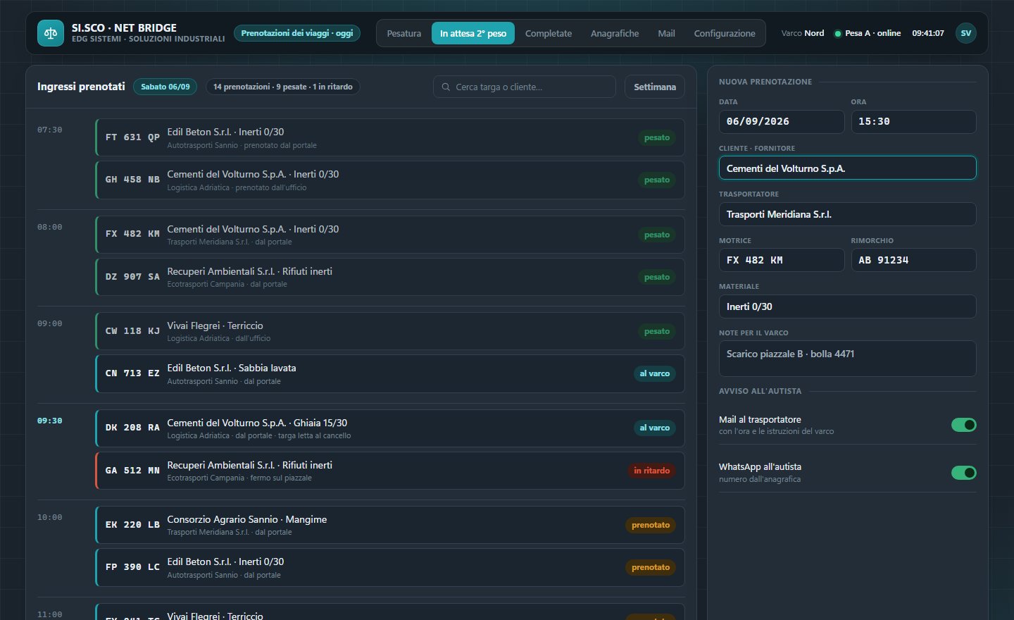Viewport: 1014px width, 620px height.
Task: Open the Mail tab
Action: click(666, 33)
